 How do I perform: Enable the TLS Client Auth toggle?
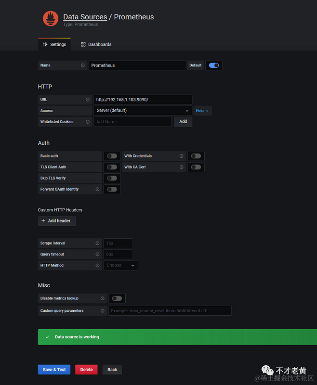(x=112, y=167)
